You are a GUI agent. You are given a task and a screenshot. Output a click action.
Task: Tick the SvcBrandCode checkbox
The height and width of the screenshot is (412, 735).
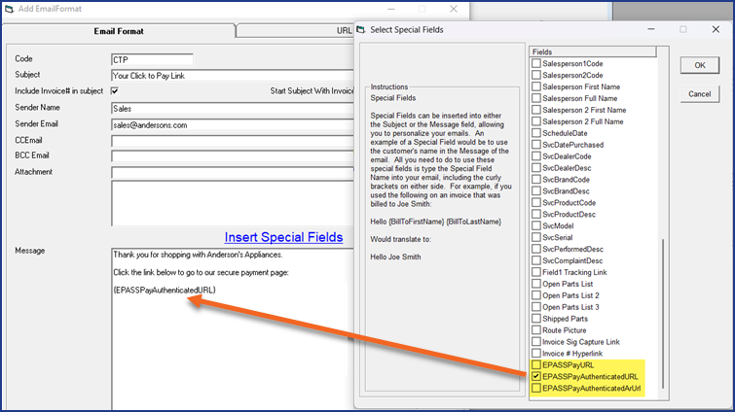point(536,179)
